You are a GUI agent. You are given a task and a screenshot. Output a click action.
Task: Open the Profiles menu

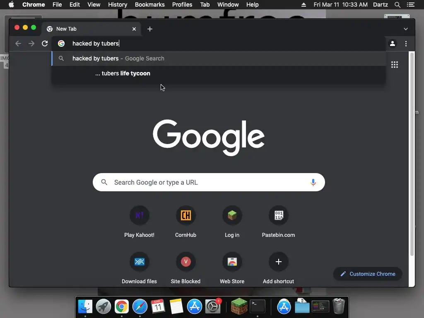(182, 5)
